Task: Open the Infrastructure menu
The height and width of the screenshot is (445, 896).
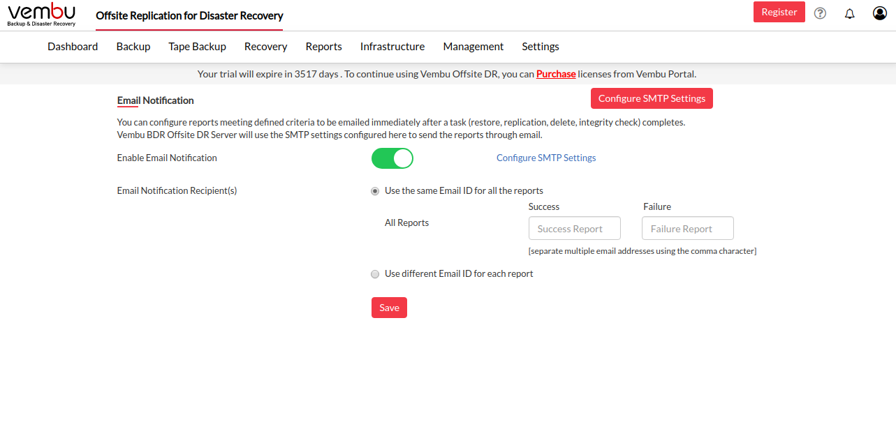Action: pos(392,47)
